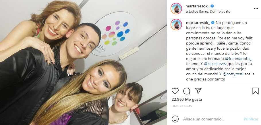Click martarresok_ username in the caption
Image resolution: width=261 pixels, height=125 pixels.
click(198, 23)
